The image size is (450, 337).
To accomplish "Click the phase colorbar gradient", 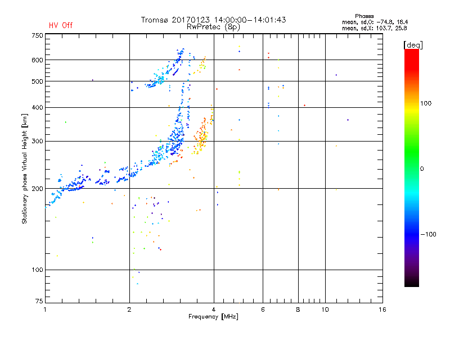I will (x=412, y=167).
